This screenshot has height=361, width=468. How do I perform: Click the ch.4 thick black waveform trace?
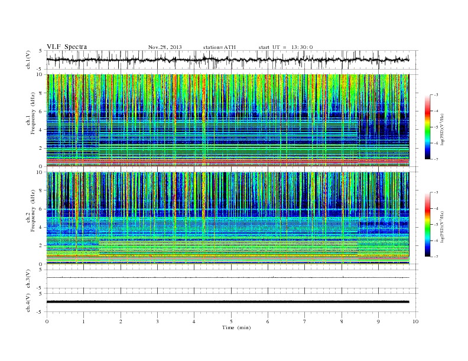click(227, 302)
